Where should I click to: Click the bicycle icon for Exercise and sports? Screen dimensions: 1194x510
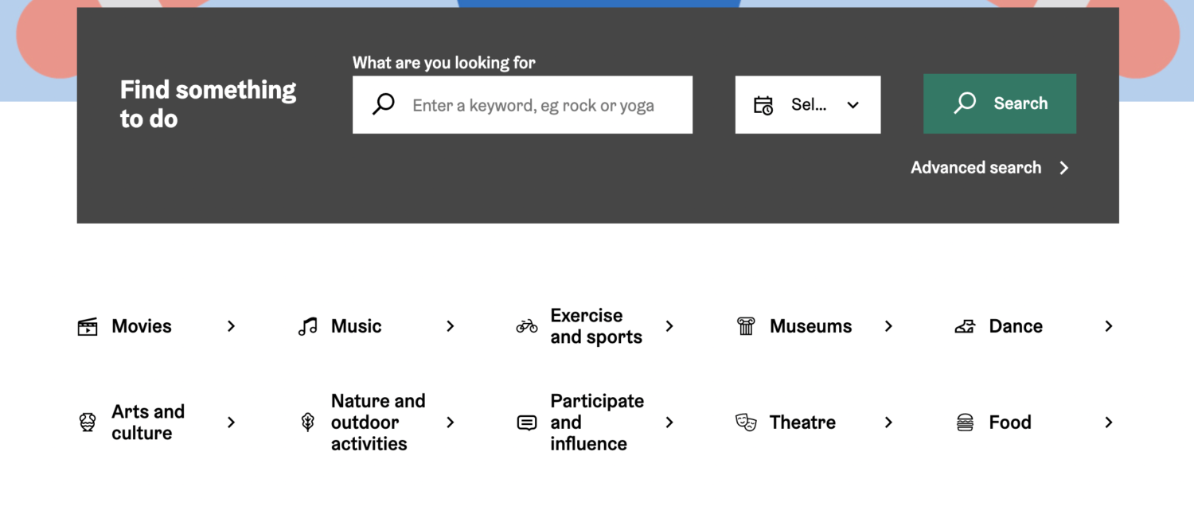pos(527,326)
